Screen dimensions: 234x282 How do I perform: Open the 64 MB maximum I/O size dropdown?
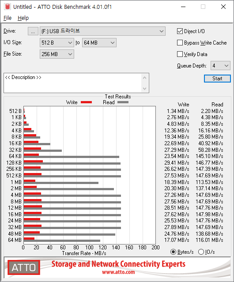[99, 43]
